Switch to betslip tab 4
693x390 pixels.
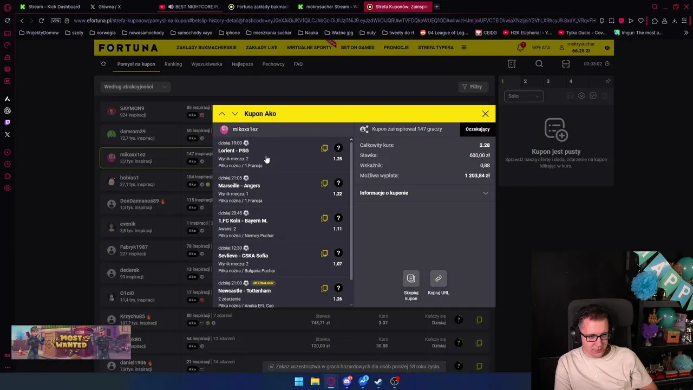[x=571, y=81]
